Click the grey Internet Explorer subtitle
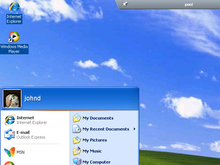The height and width of the screenshot is (165, 220). (x=32, y=122)
